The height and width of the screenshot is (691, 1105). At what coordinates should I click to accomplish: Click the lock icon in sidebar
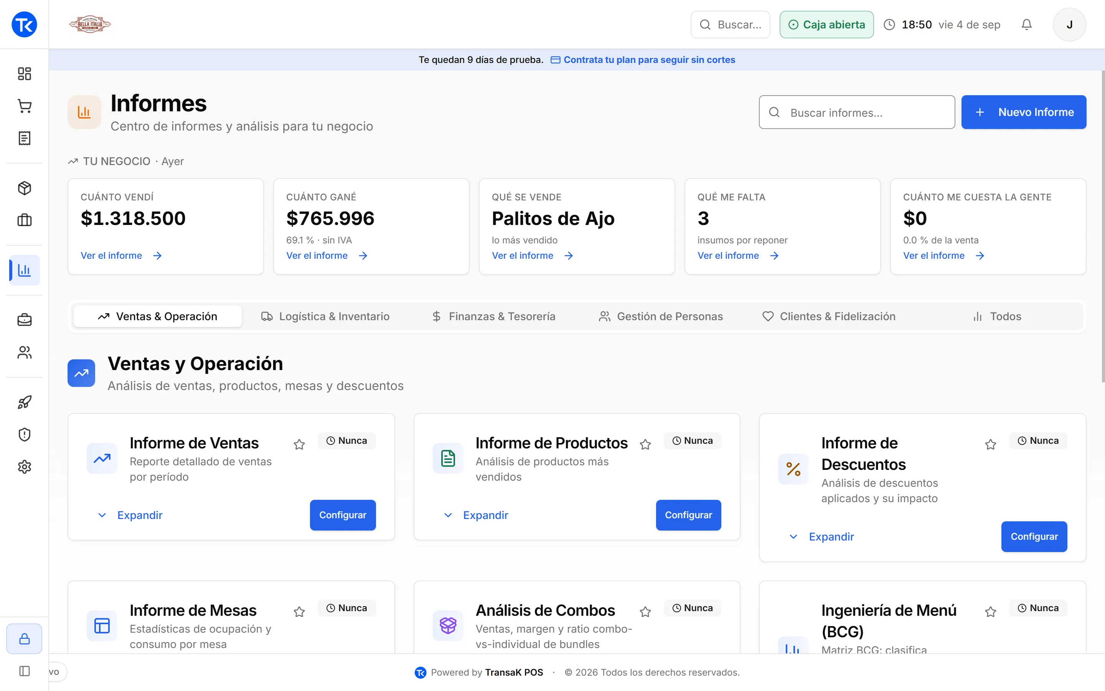(24, 638)
